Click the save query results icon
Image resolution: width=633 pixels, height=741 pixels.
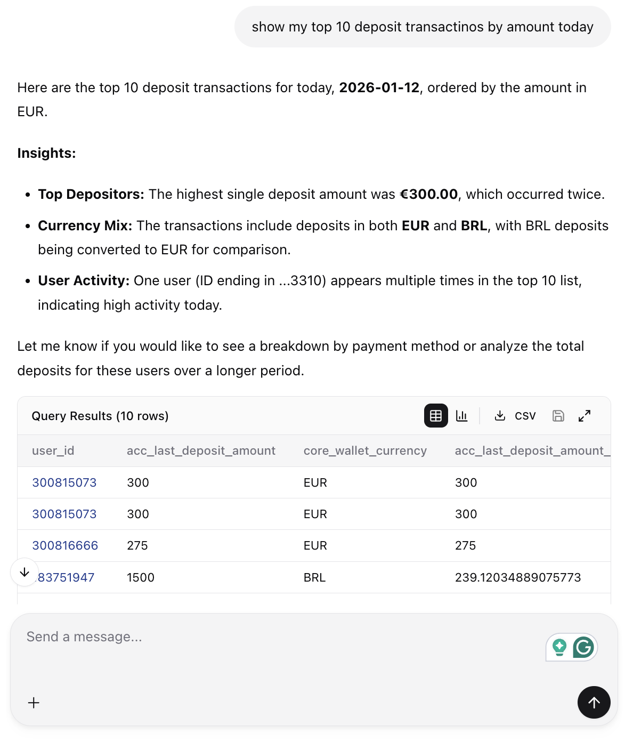(558, 416)
